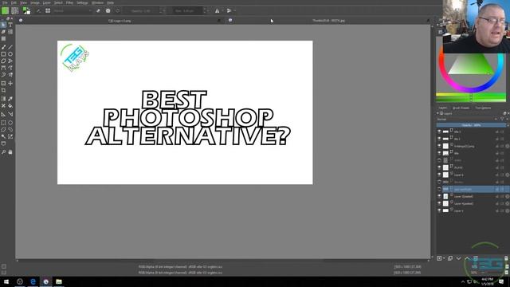Screen dimensions: 510x287
Task: Reload the original brush preset
Action: click(x=117, y=10)
